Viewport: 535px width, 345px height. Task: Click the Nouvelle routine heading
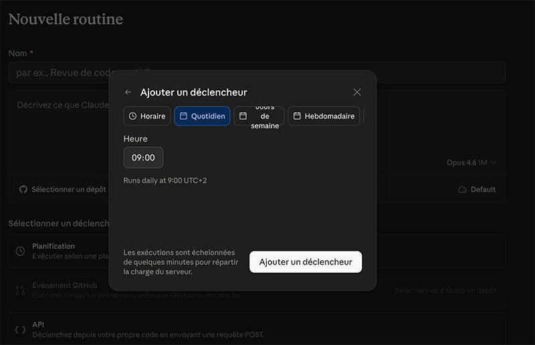point(66,19)
